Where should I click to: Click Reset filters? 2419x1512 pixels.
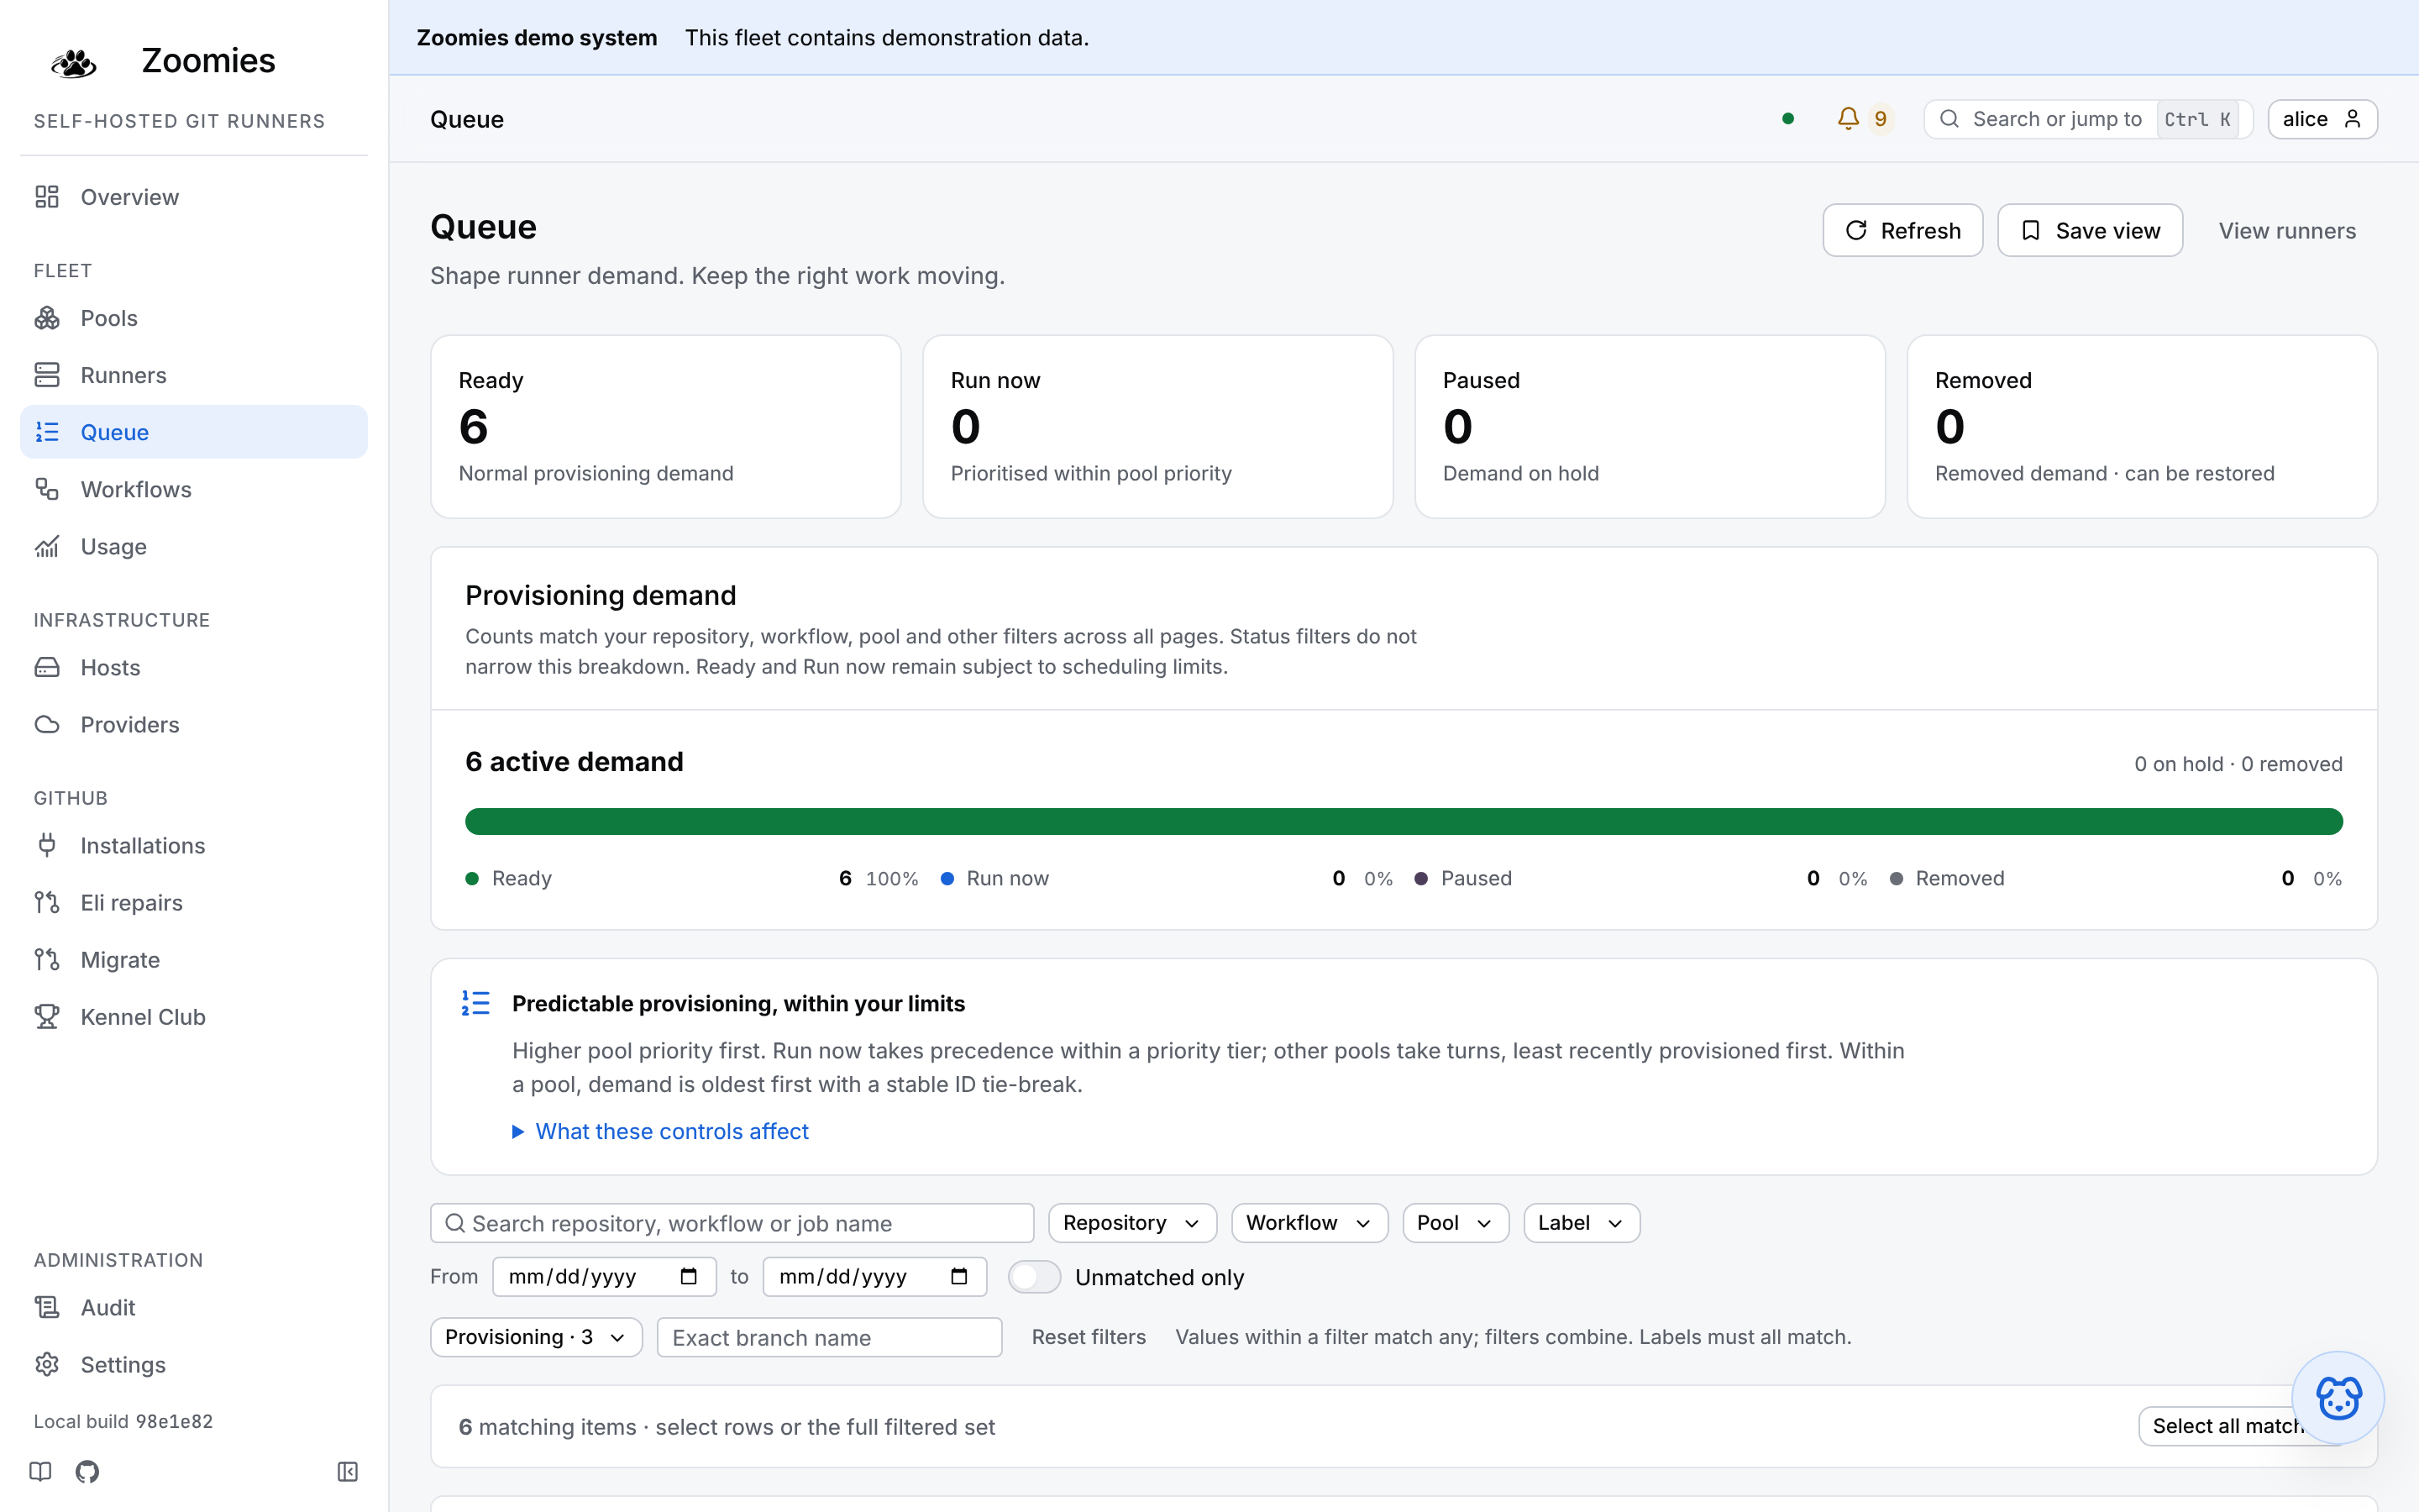(1089, 1337)
